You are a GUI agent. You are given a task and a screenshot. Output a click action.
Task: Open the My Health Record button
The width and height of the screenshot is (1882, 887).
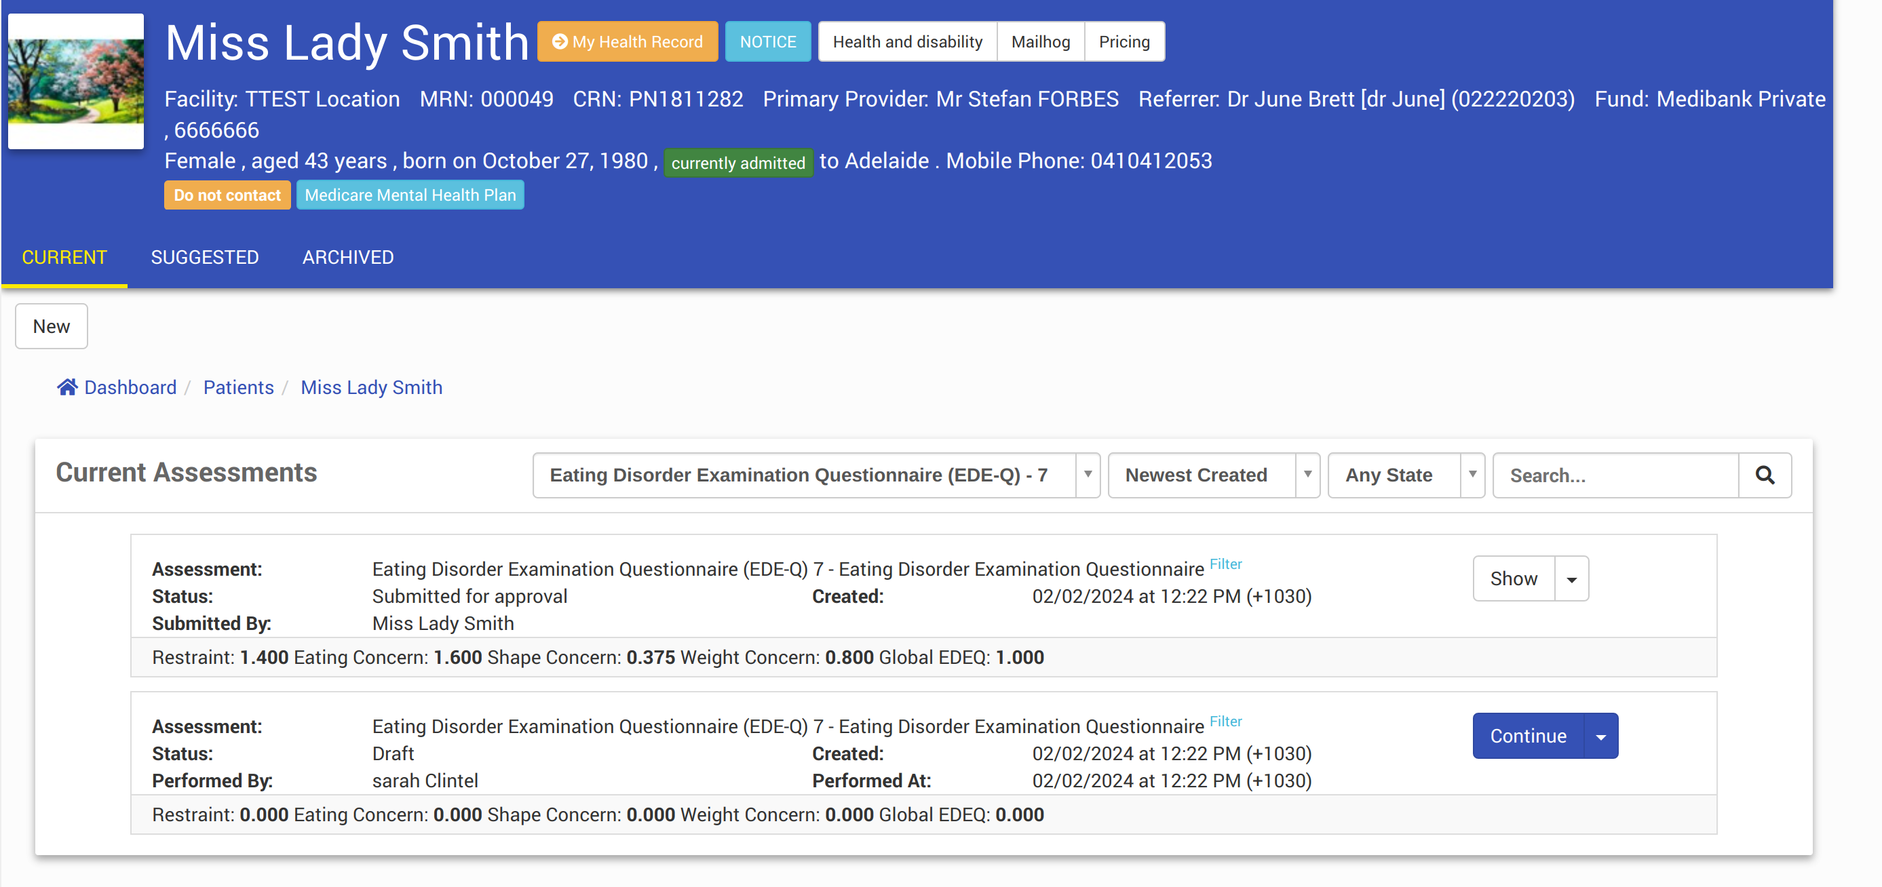coord(628,41)
